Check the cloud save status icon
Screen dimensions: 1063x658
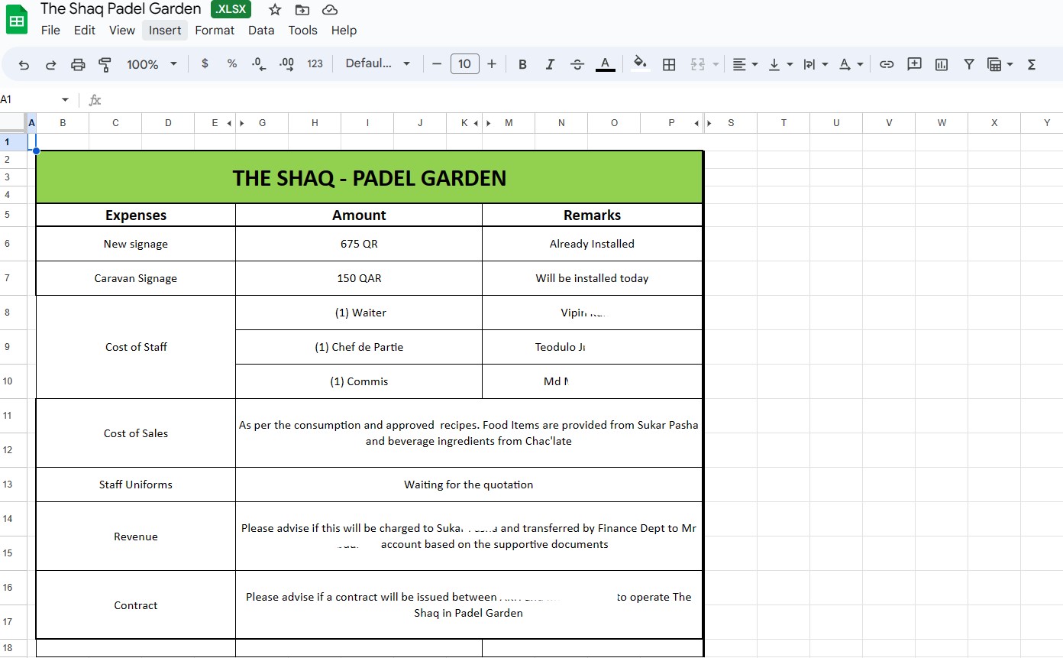point(330,10)
